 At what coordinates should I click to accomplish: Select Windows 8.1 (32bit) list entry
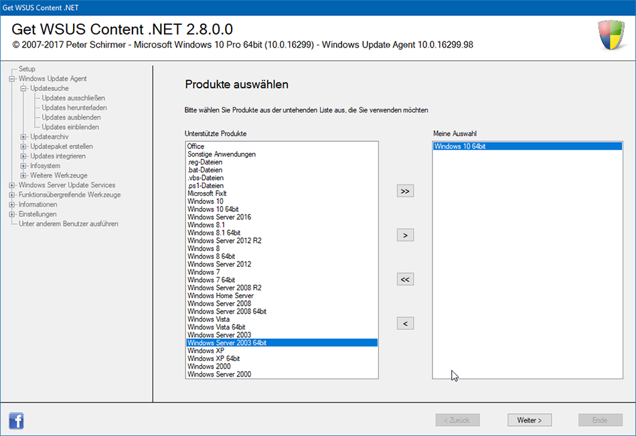coord(282,225)
